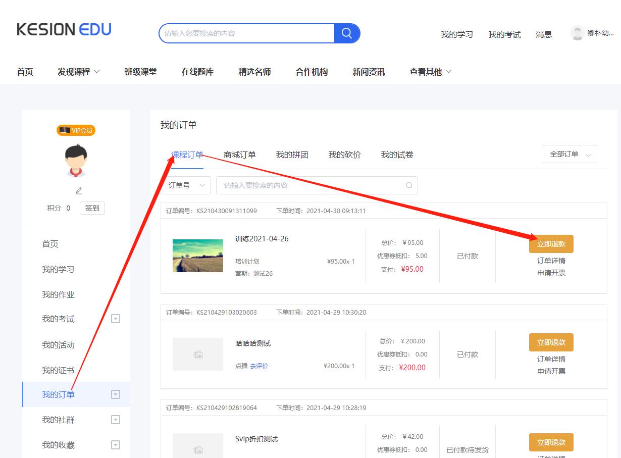621x458 pixels.
Task: Open 订单详情 for 哈哈哈测试 order
Action: coord(551,359)
